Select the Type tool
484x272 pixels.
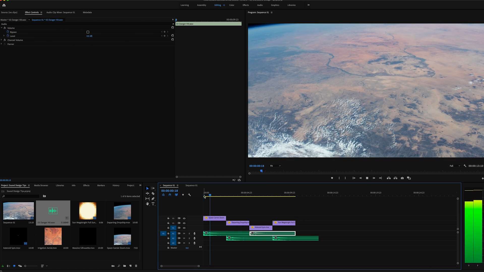pyautogui.click(x=153, y=204)
